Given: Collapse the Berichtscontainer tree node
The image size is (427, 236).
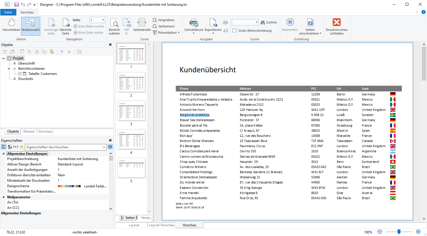Looking at the screenshot, I should pyautogui.click(x=9, y=69).
